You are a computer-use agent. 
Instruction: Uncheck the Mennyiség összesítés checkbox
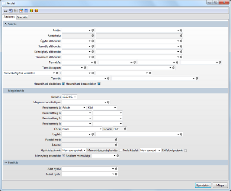(63, 156)
